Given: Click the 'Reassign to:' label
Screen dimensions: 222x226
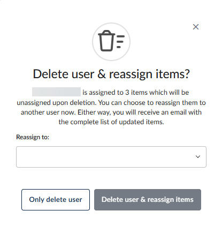Looking at the screenshot, I should 33,137.
